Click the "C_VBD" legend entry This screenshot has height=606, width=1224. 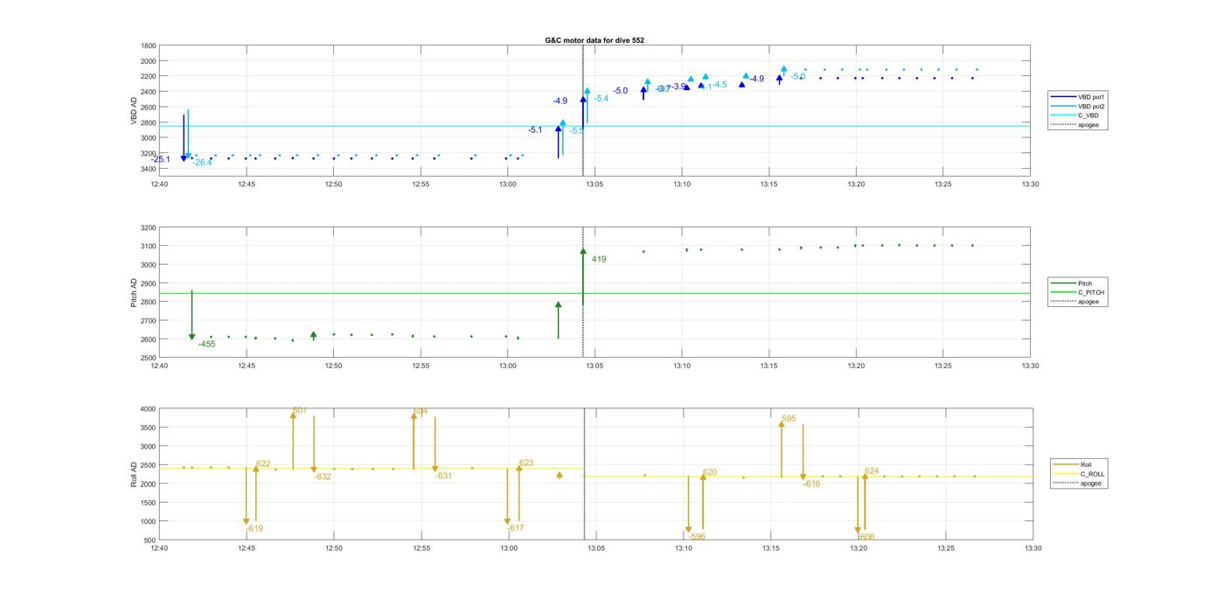coord(1074,115)
